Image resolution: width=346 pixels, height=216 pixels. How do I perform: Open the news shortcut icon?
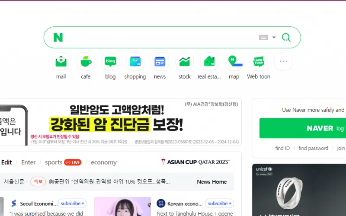pos(160,62)
